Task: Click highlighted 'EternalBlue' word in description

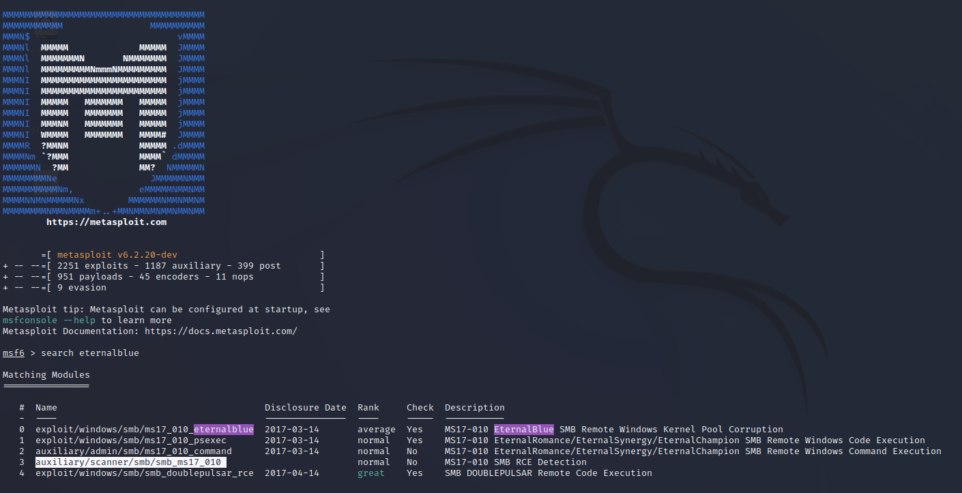Action: (524, 429)
